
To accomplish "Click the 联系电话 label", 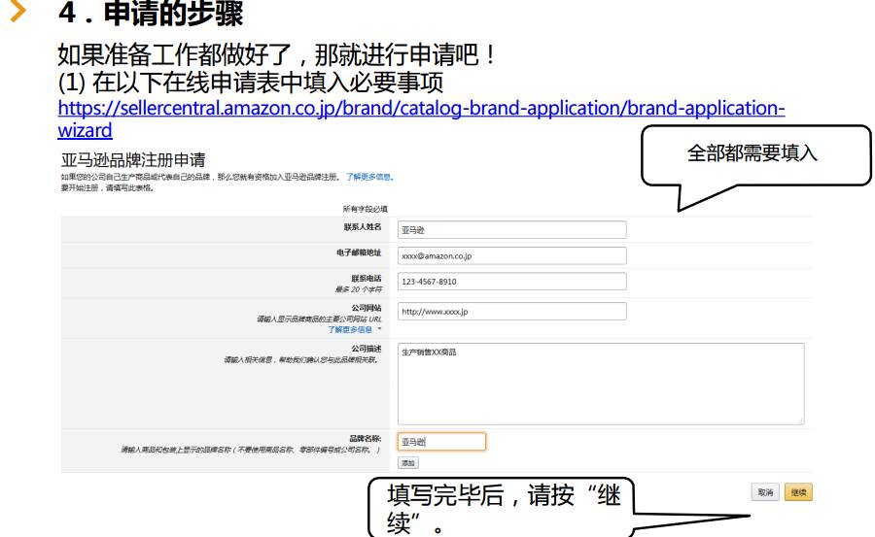I will (367, 279).
